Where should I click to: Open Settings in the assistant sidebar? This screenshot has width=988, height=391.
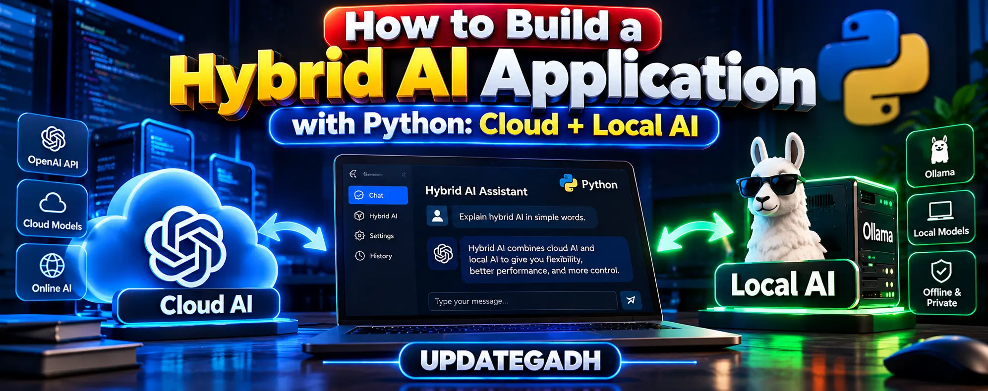pos(375,236)
